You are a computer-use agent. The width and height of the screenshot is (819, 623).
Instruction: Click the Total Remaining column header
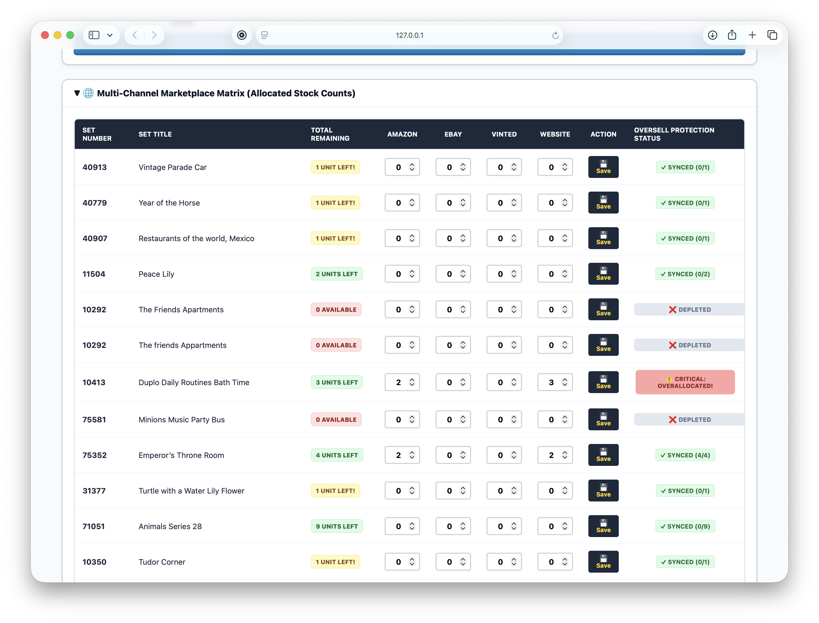pos(330,134)
